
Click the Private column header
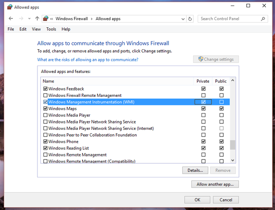click(203, 81)
